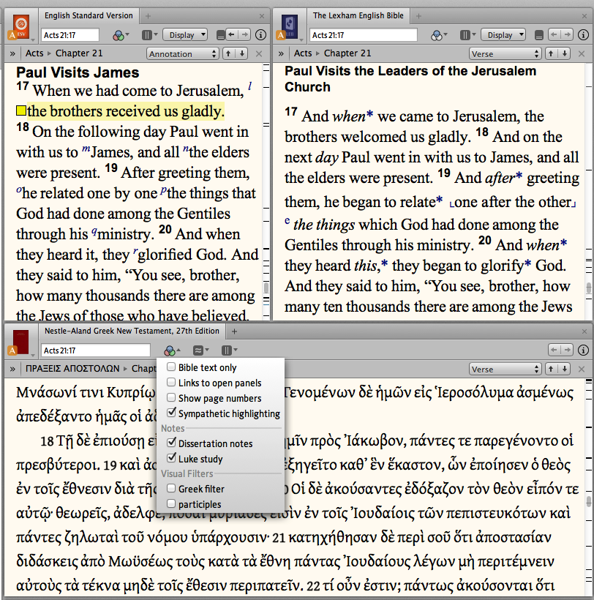Enable the participles visual filter
Viewport: 594px width, 600px height.
(x=171, y=503)
